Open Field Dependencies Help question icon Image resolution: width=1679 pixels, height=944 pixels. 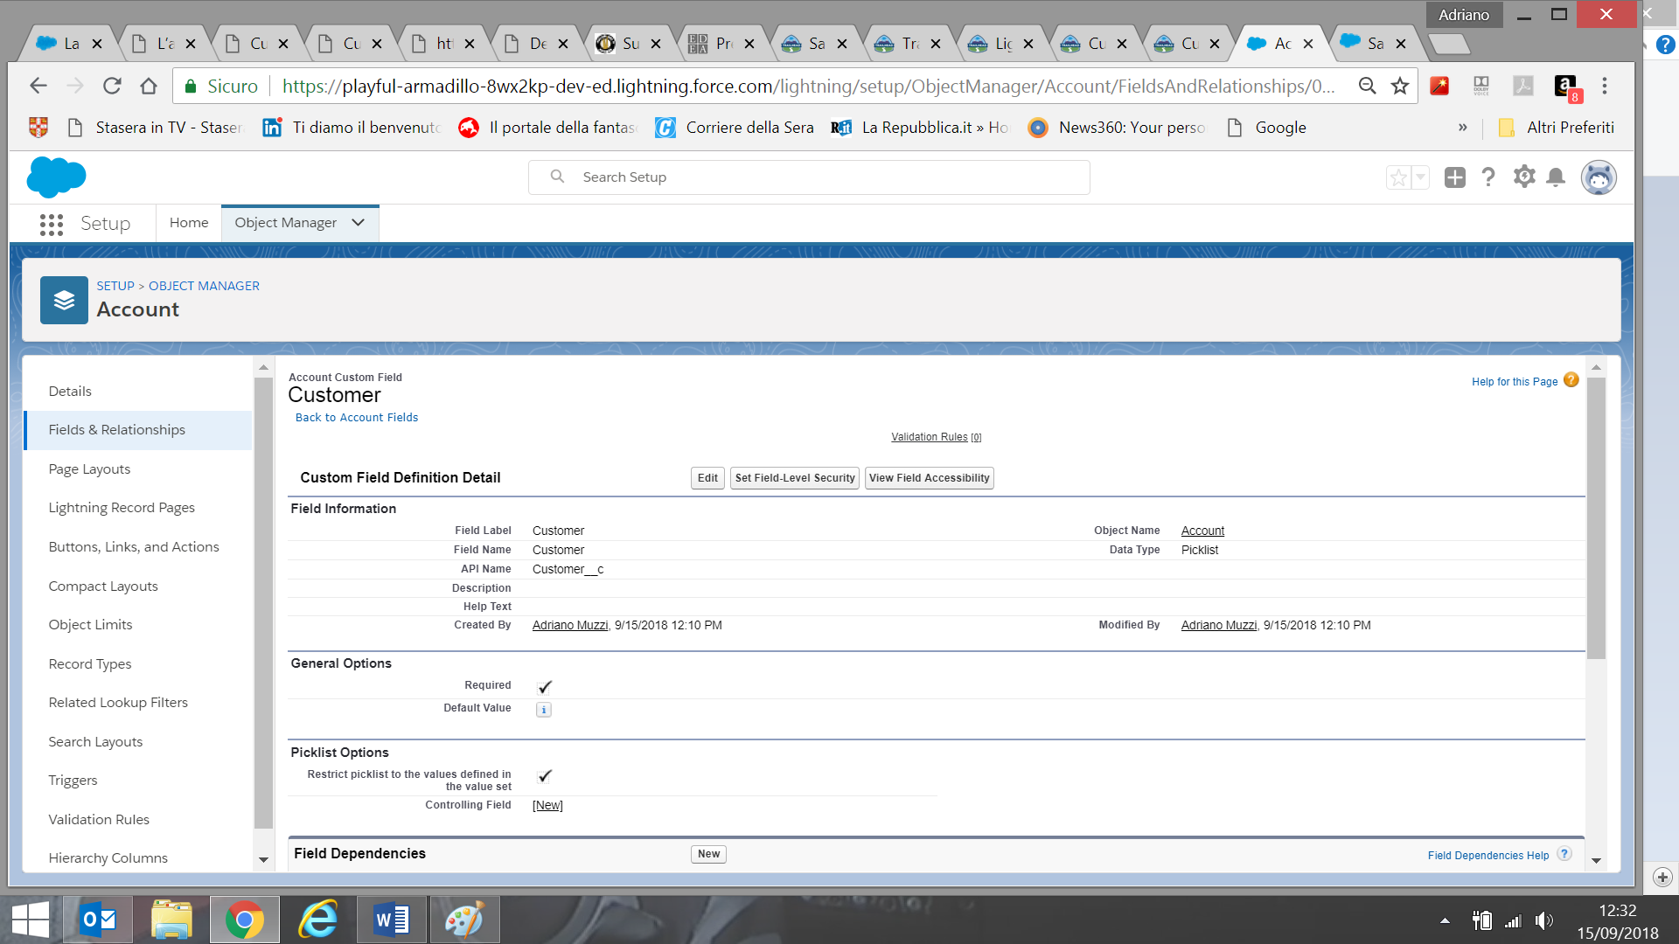pyautogui.click(x=1564, y=854)
